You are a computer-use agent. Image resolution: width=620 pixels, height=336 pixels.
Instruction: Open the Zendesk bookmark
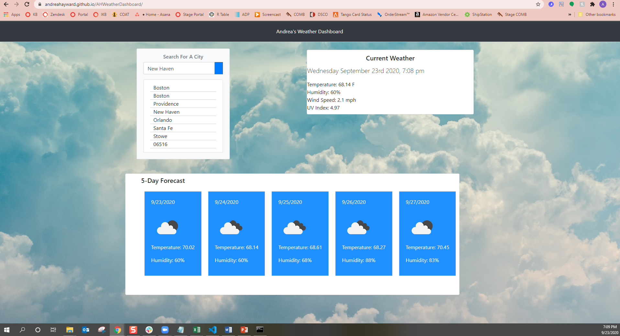[x=54, y=15]
